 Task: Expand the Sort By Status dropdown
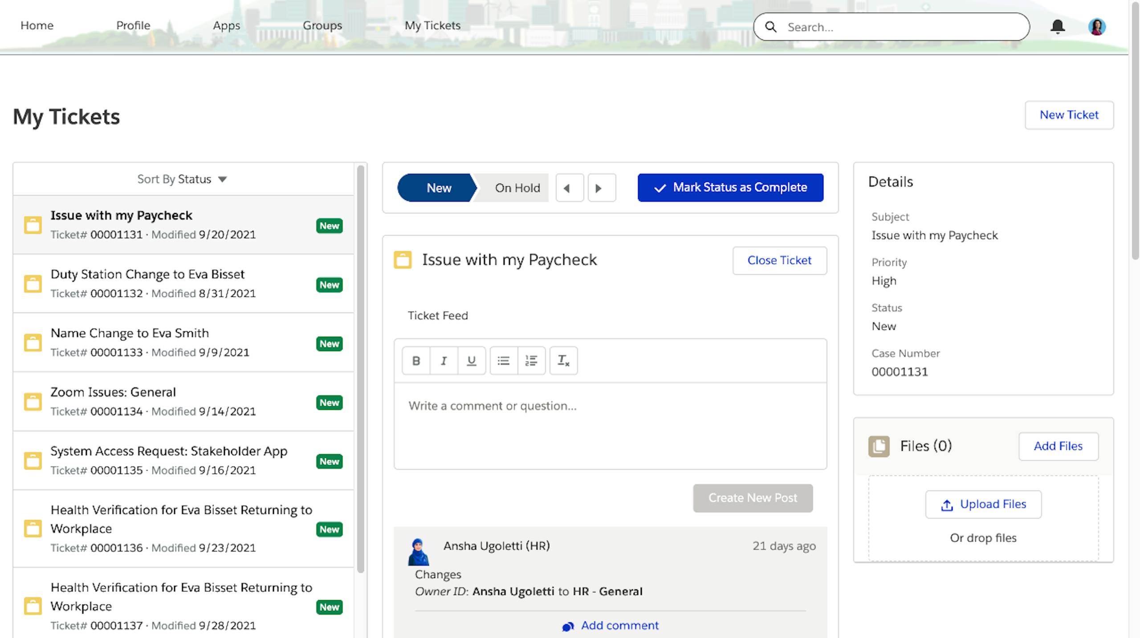[183, 179]
